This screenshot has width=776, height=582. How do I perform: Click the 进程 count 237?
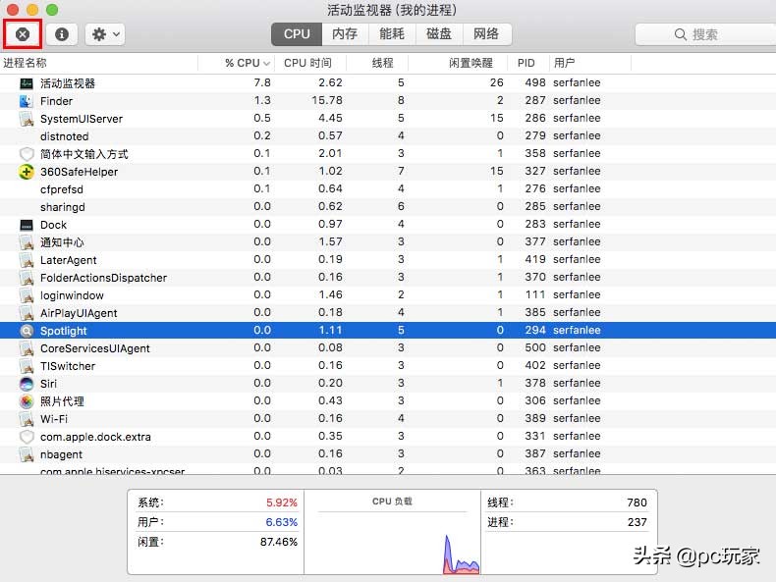tap(637, 522)
